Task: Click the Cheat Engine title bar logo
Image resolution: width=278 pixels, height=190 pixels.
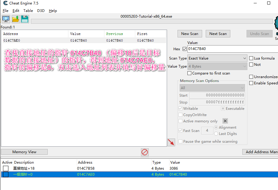Action: [5, 3]
